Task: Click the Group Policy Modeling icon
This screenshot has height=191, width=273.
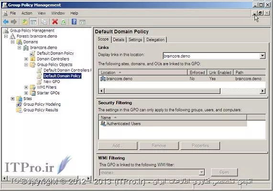Action: [x=19, y=104]
